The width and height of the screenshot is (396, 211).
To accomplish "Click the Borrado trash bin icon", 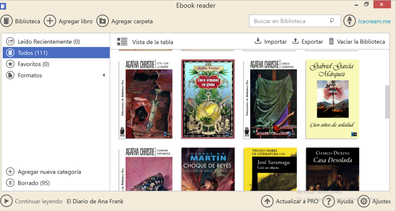I will click(x=10, y=183).
